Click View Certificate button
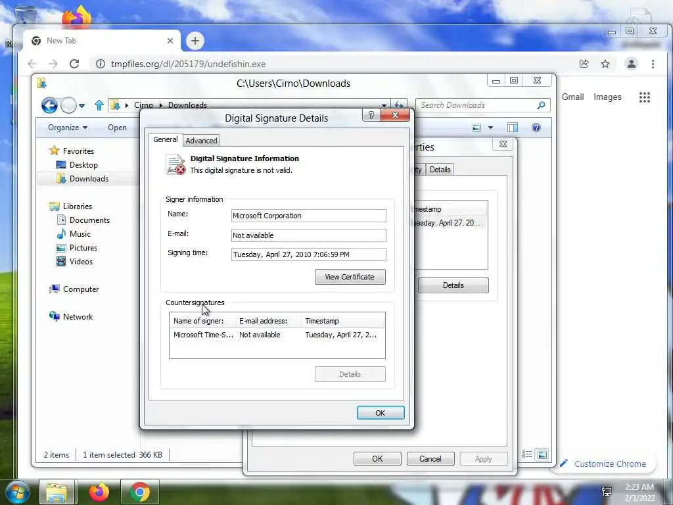Image resolution: width=673 pixels, height=505 pixels. tap(350, 277)
